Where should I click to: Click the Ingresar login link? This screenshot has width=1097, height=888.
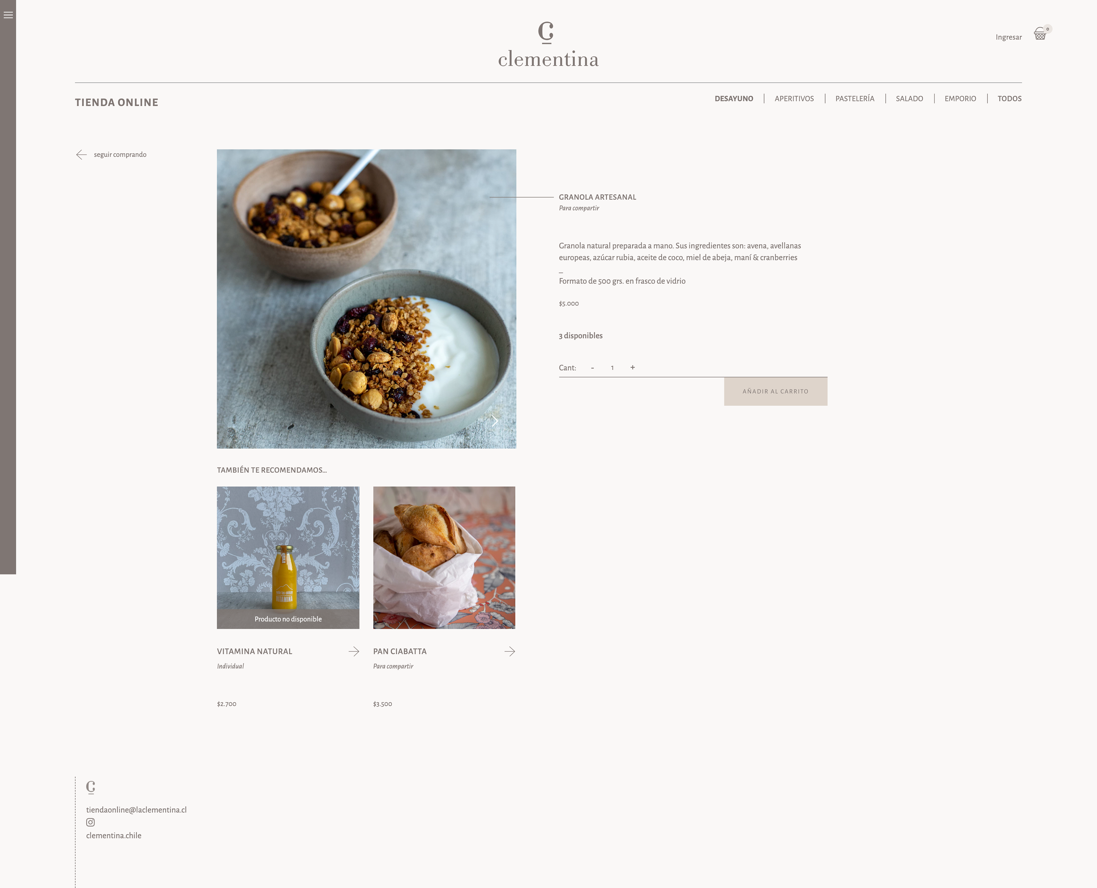pos(1008,37)
